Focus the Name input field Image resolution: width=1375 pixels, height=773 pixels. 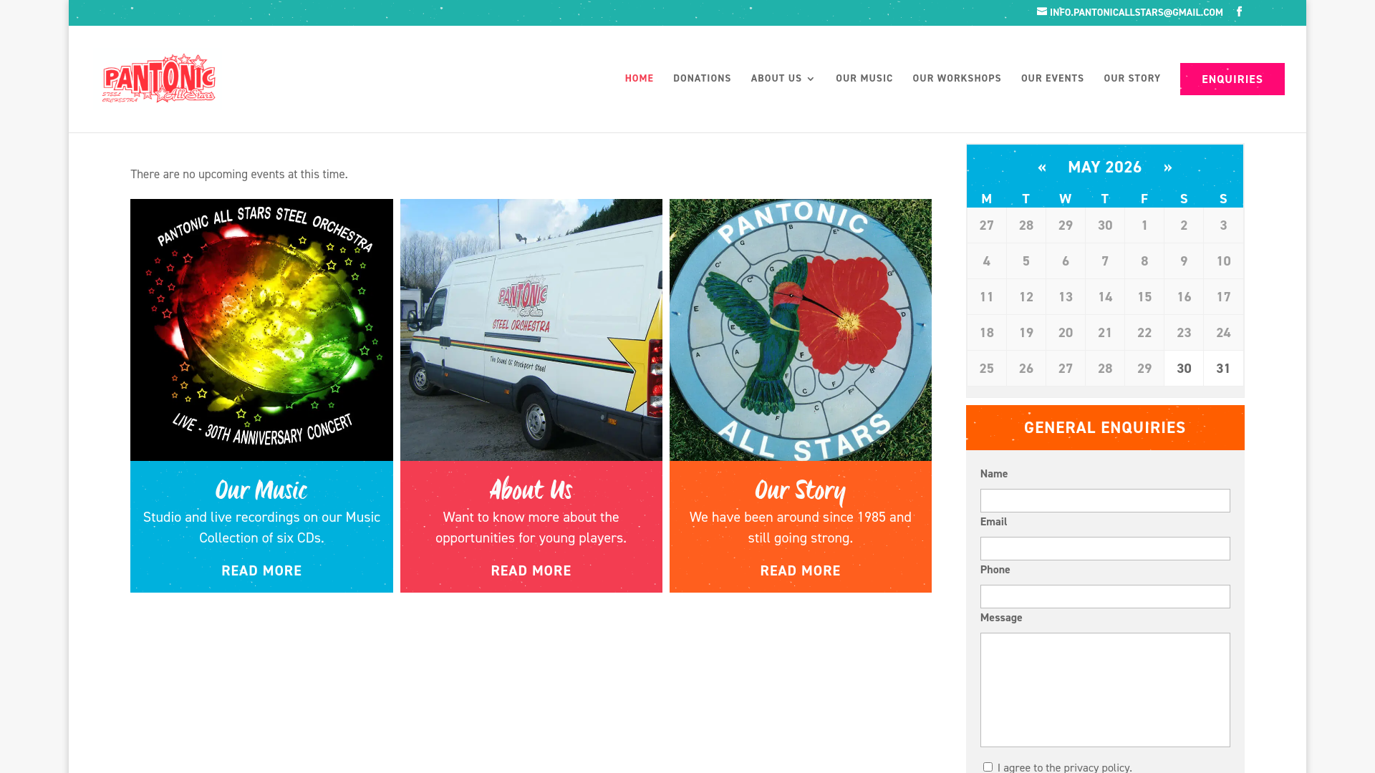coord(1105,500)
